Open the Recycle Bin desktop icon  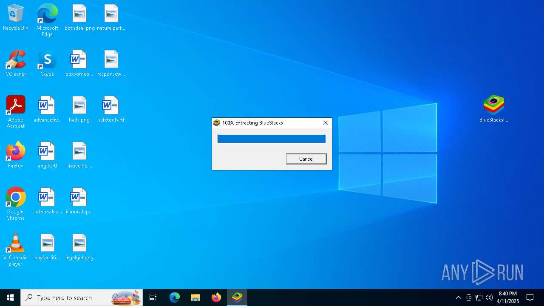pos(16,18)
